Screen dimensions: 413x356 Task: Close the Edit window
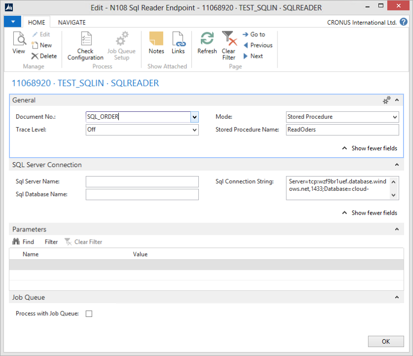click(399, 6)
